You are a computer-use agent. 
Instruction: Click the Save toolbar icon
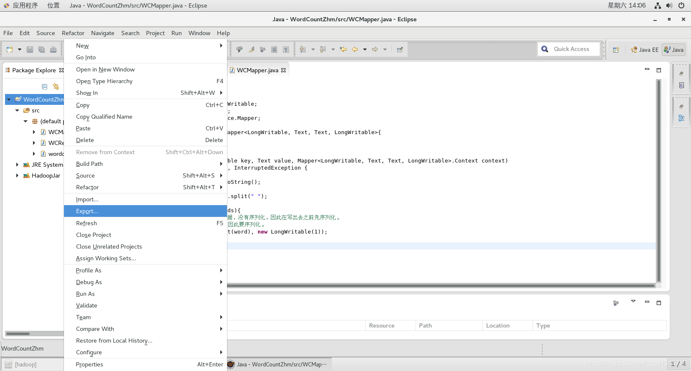pyautogui.click(x=30, y=49)
